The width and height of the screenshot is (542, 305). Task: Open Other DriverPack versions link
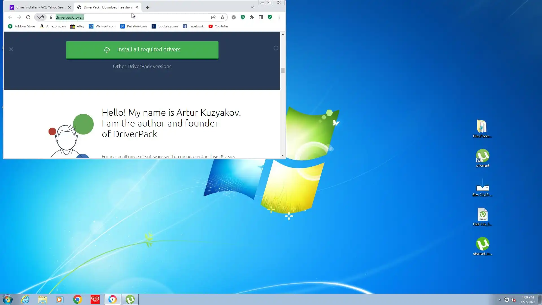[142, 66]
